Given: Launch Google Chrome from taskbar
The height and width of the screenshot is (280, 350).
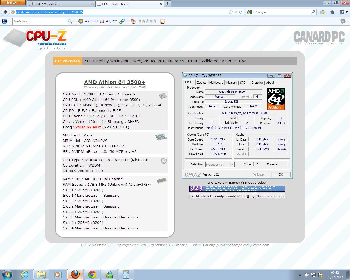Looking at the screenshot, I should [x=92, y=274].
